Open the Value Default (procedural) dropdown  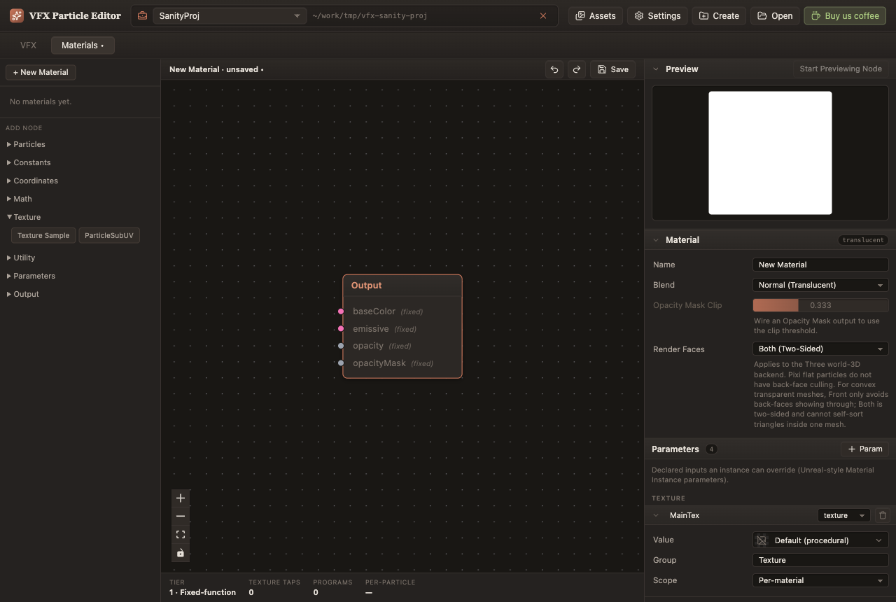pyautogui.click(x=820, y=540)
